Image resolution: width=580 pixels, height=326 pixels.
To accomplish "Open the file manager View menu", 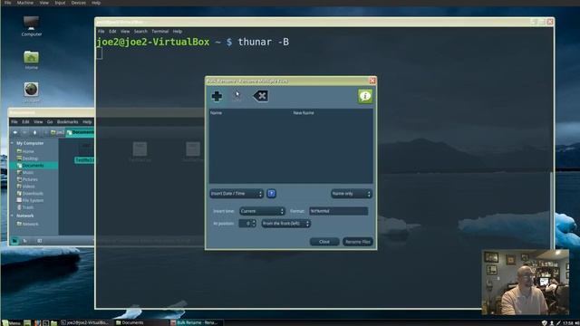I will tap(38, 121).
